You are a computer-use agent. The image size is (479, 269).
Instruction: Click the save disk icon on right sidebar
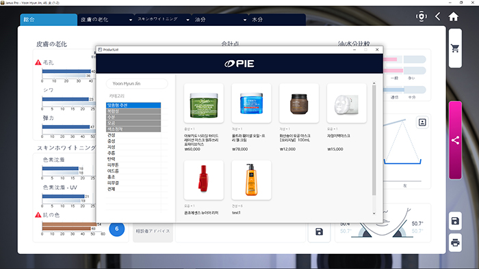(x=455, y=221)
